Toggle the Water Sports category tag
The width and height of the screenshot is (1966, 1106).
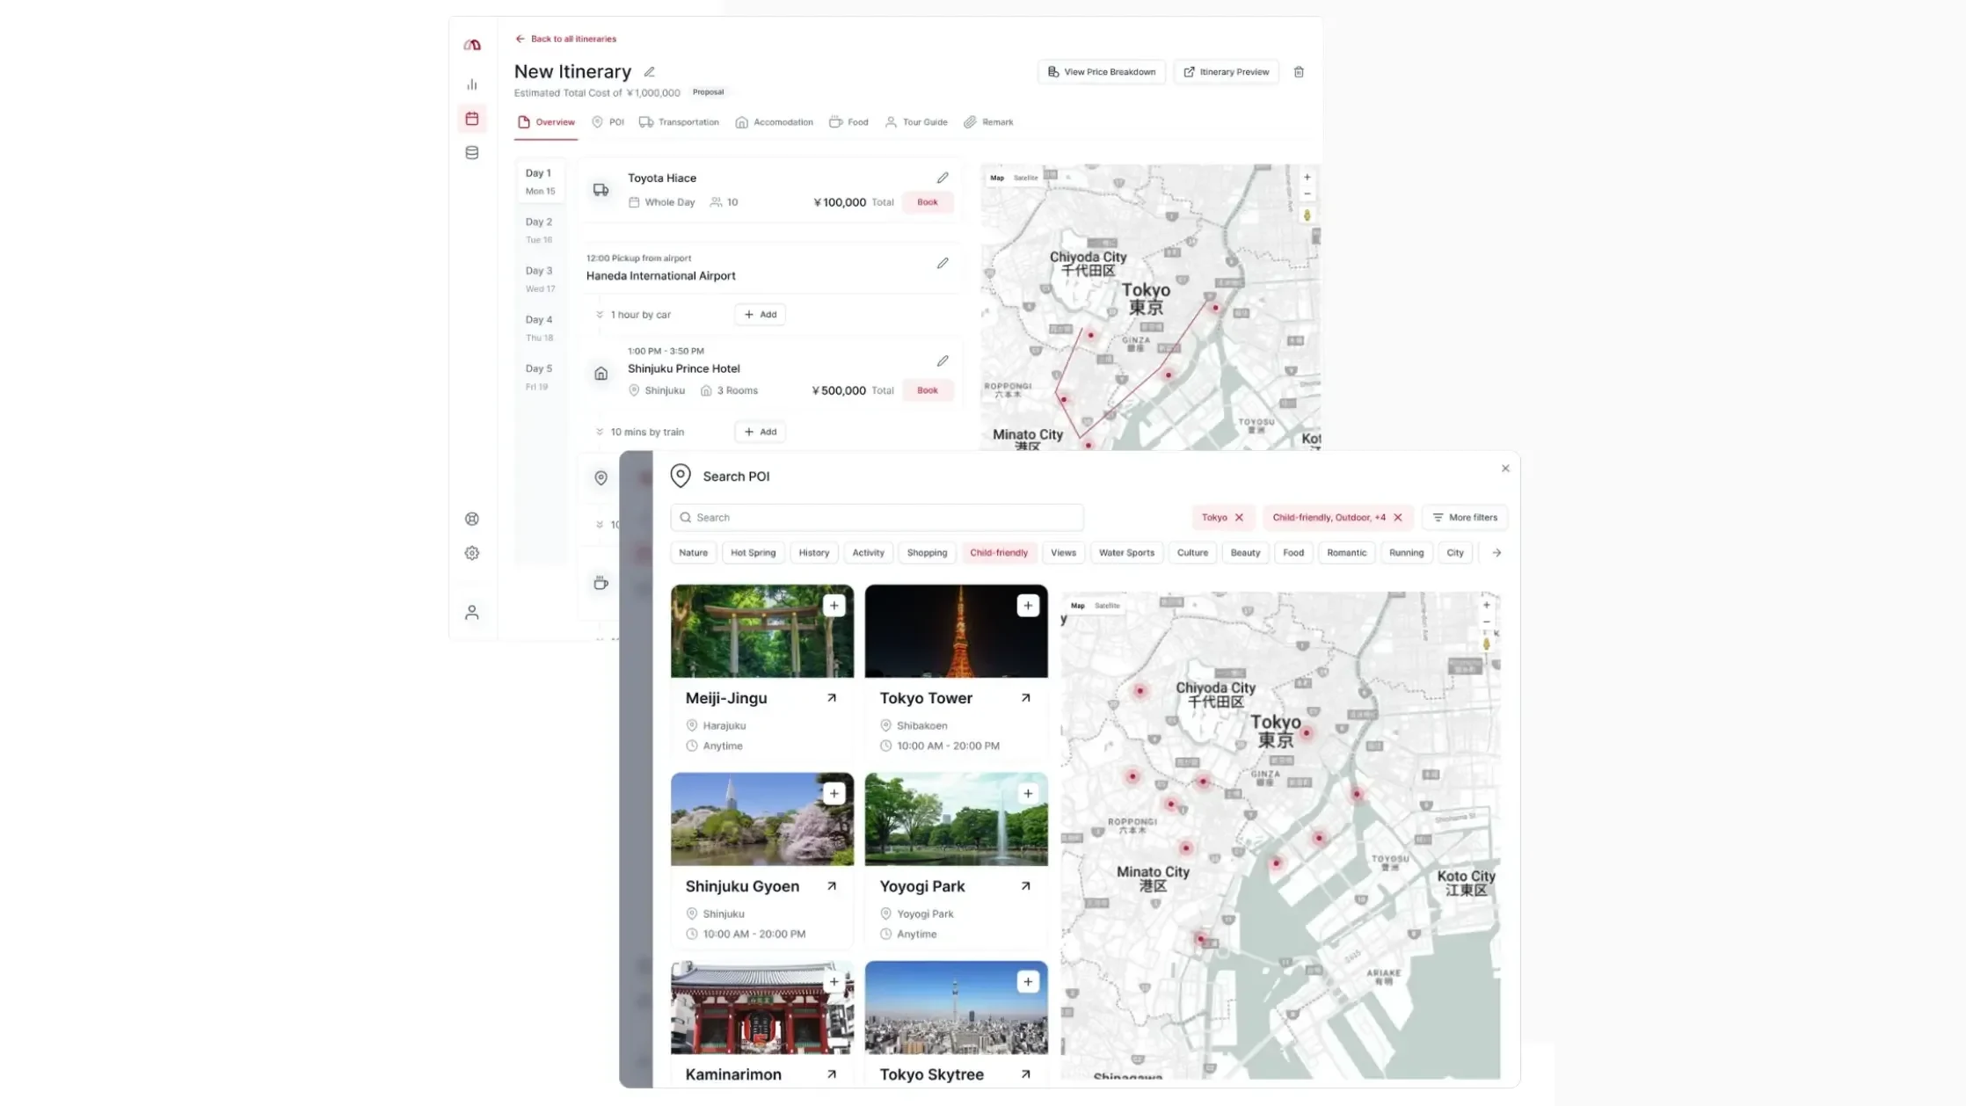coord(1126,553)
